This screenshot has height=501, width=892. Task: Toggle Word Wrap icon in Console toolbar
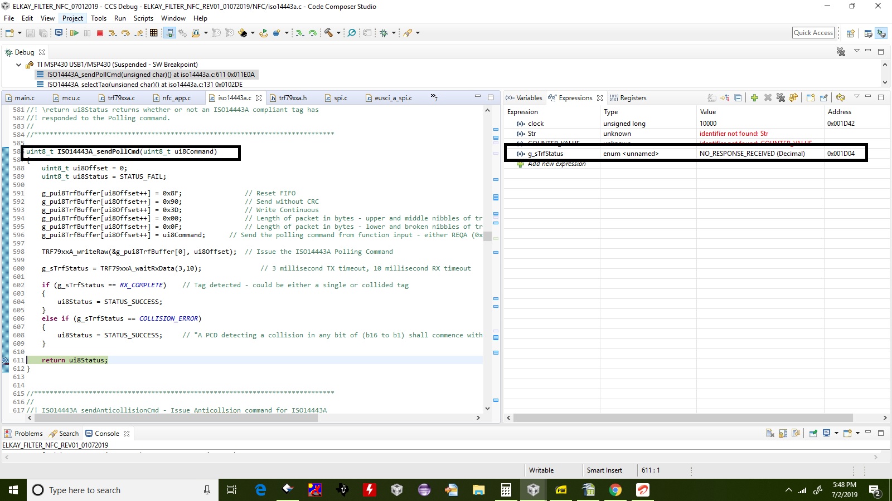pyautogui.click(x=796, y=433)
